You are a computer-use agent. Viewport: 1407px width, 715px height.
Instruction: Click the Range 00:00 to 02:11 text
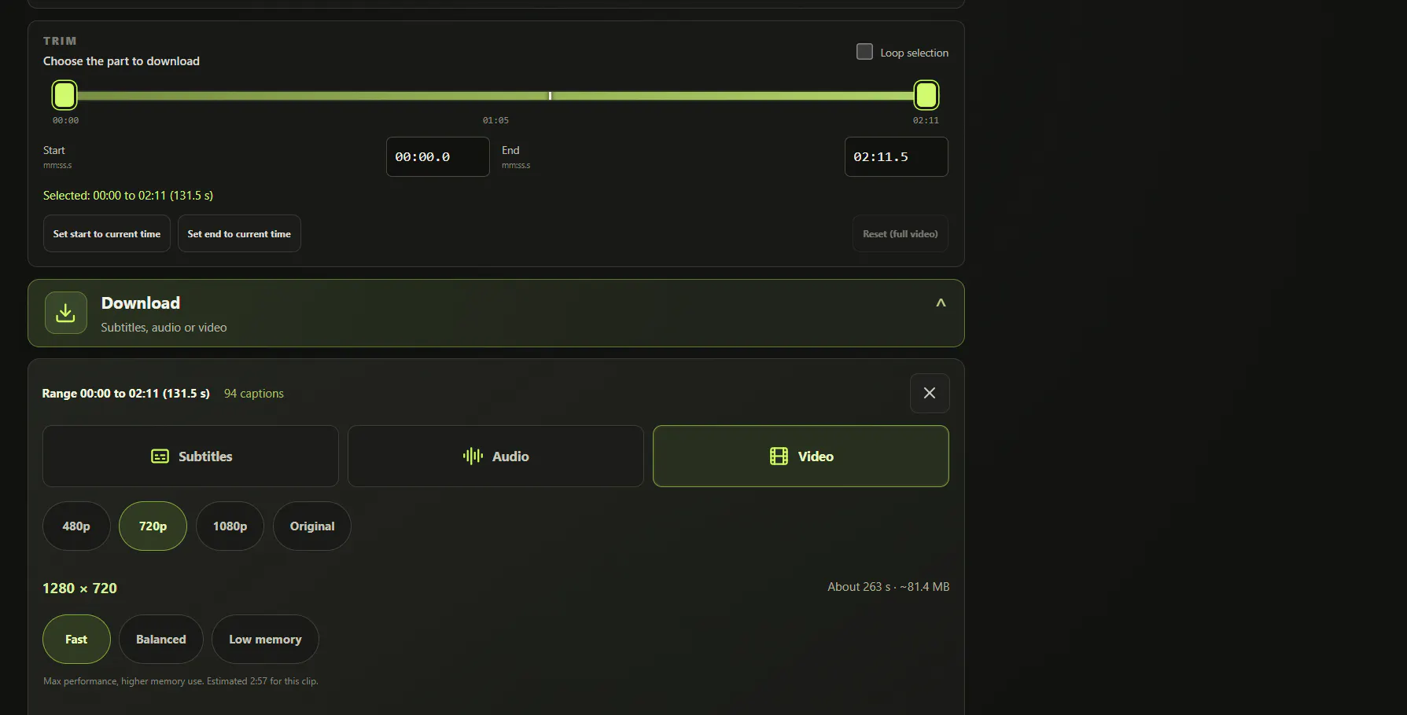(126, 394)
